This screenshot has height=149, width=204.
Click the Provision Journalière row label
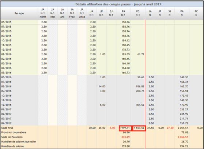(x=14, y=133)
